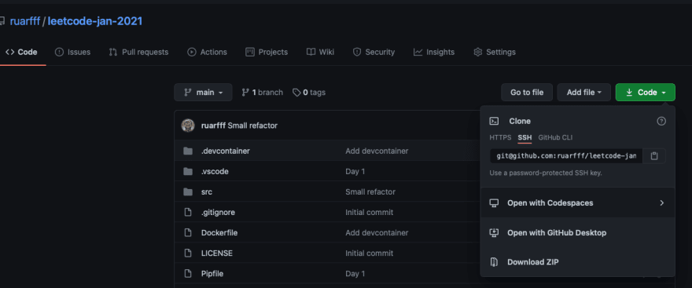Open Day 1 commit message for Pipfile
The image size is (692, 288).
pos(355,273)
